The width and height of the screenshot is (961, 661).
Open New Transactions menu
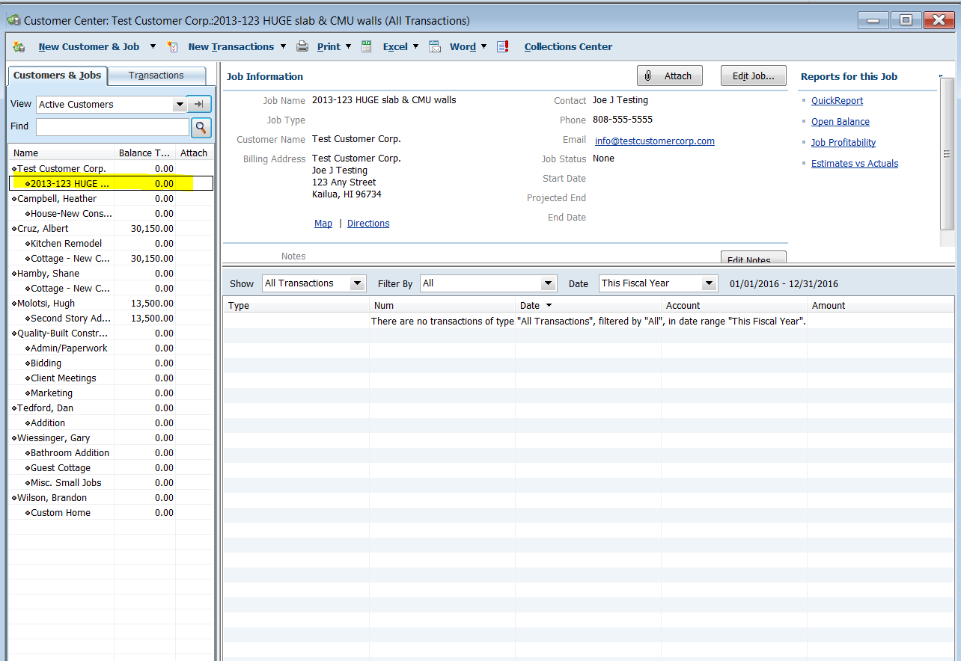[231, 46]
